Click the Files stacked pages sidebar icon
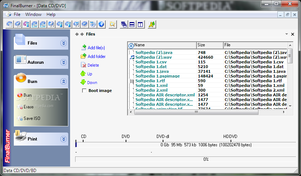This screenshot has width=301, height=176. [x=20, y=40]
